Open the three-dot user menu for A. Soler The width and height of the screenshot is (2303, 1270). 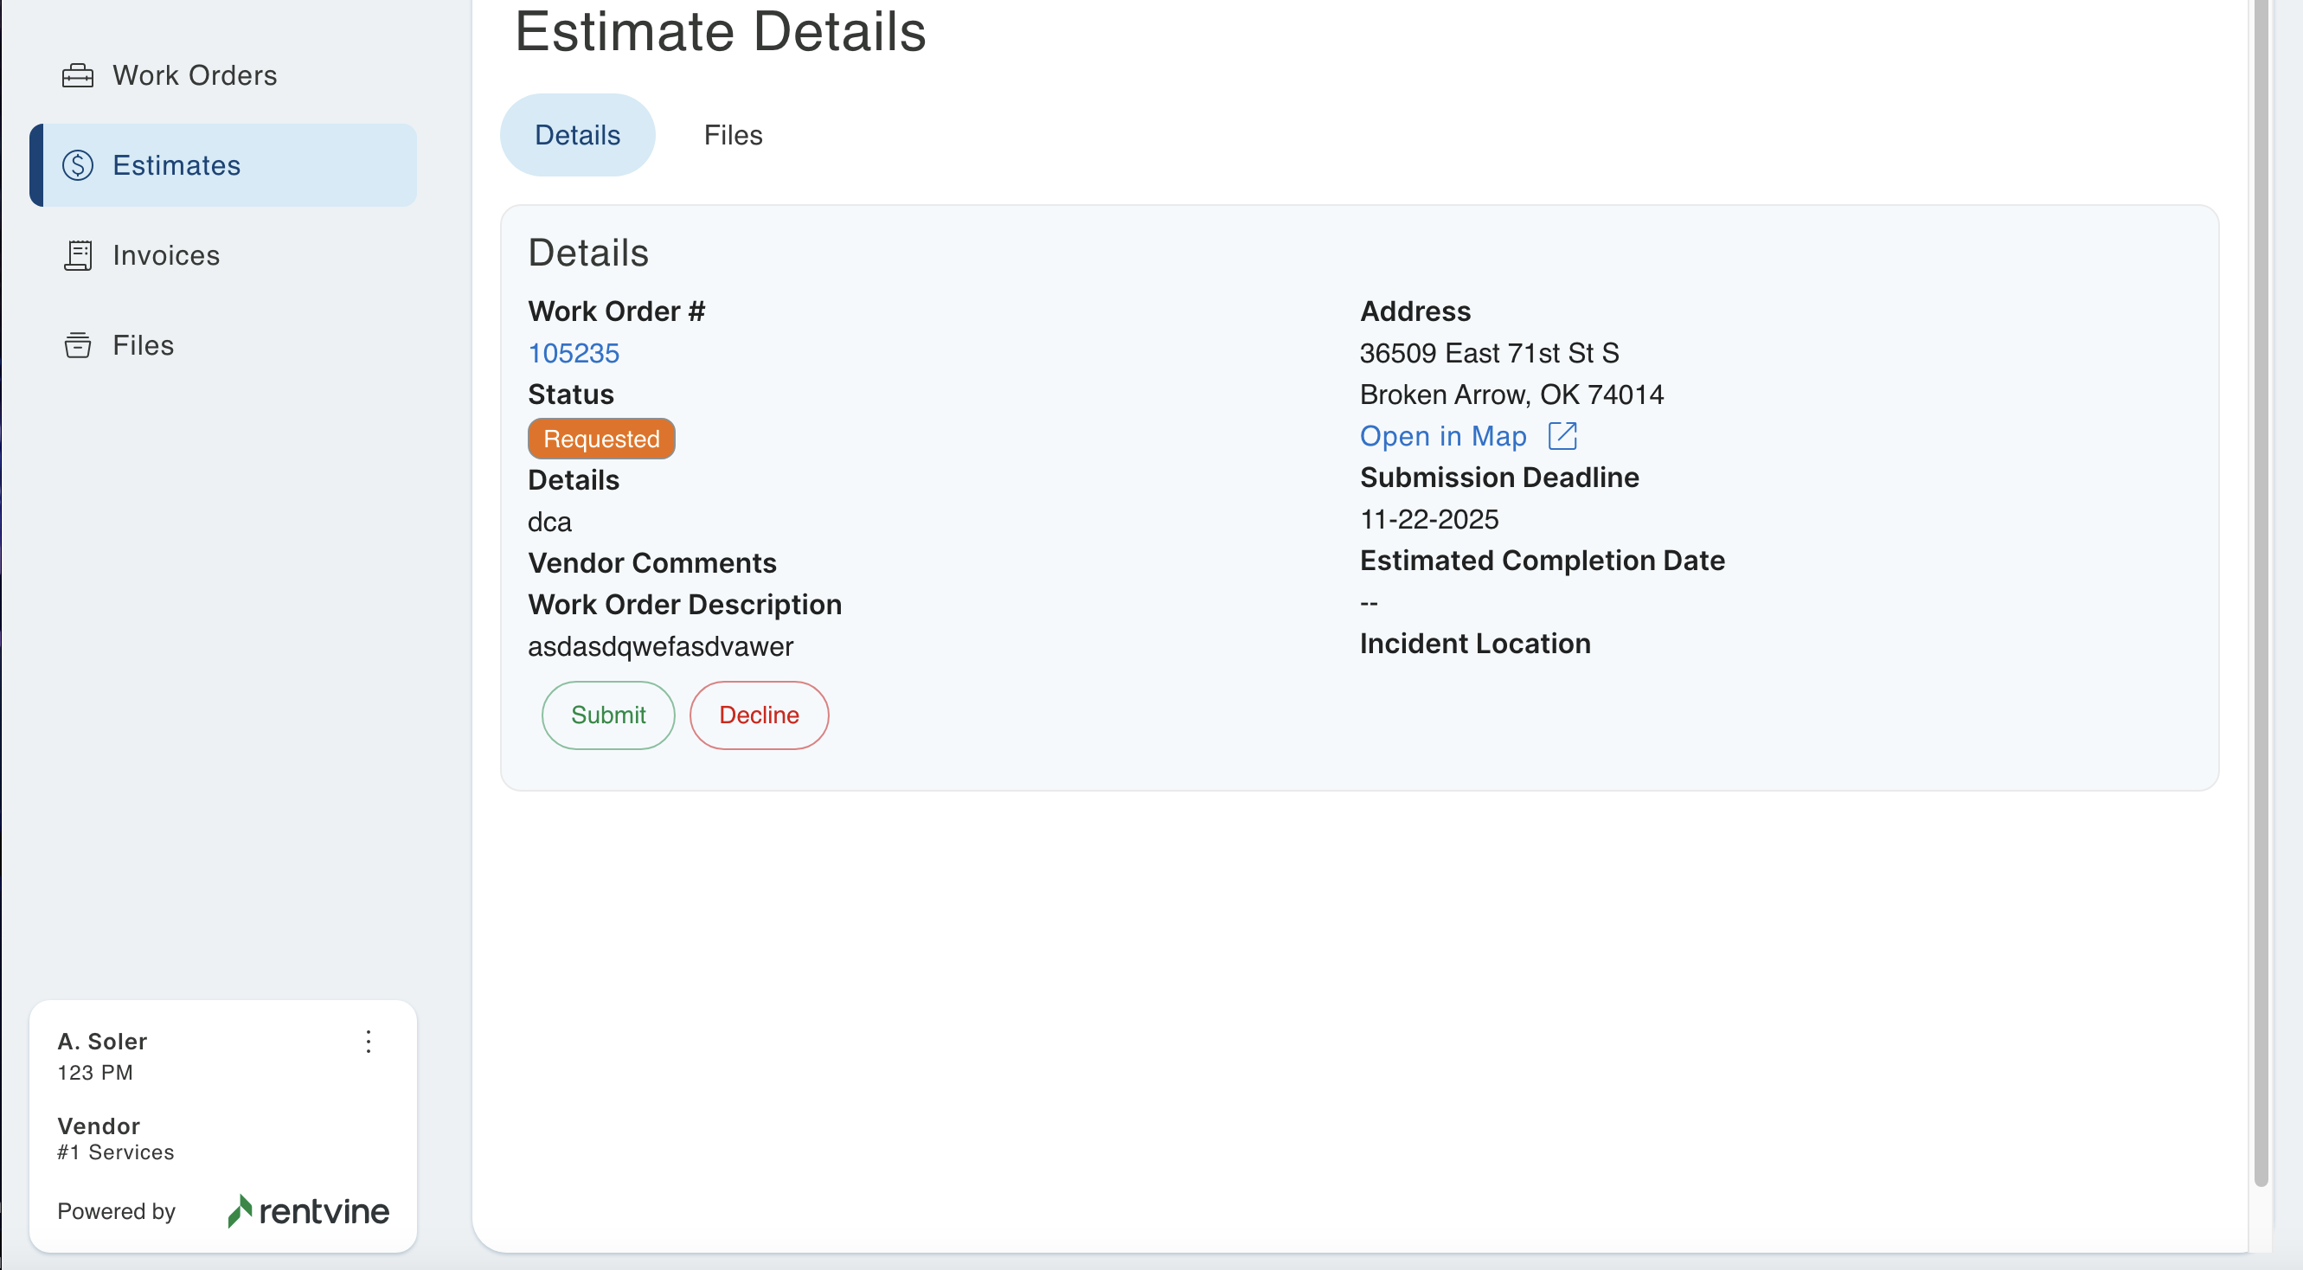369,1042
